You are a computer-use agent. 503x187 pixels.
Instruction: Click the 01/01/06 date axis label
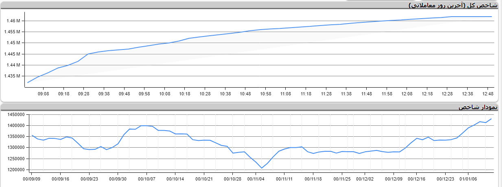pyautogui.click(x=468, y=178)
